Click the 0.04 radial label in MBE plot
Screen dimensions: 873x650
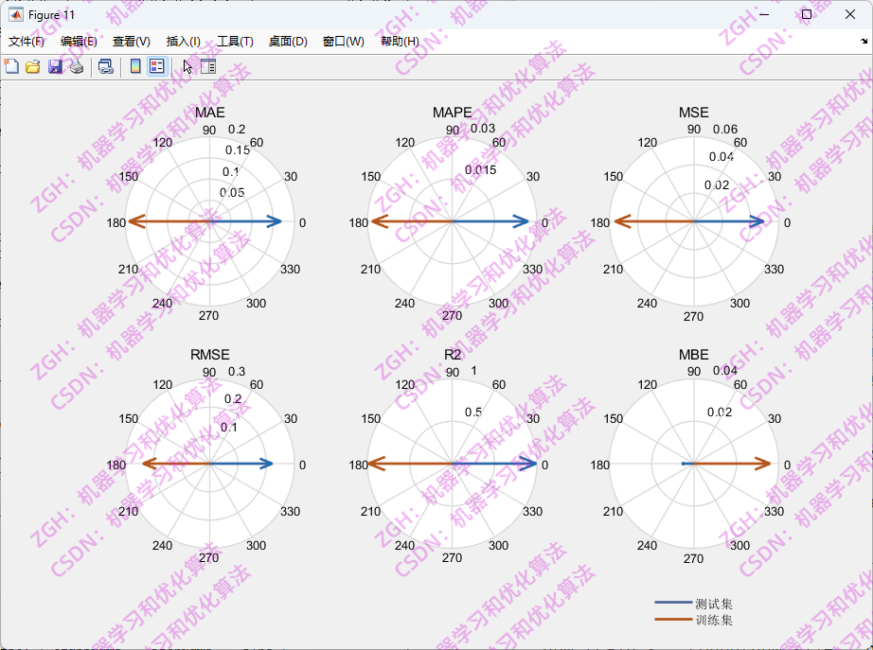(725, 371)
